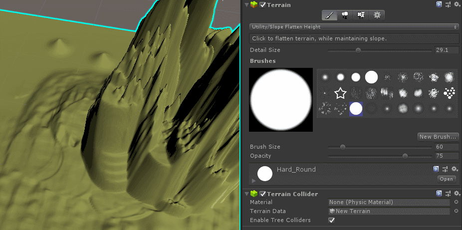Pick the vertical streaks brush
462x230 pixels.
[387, 93]
